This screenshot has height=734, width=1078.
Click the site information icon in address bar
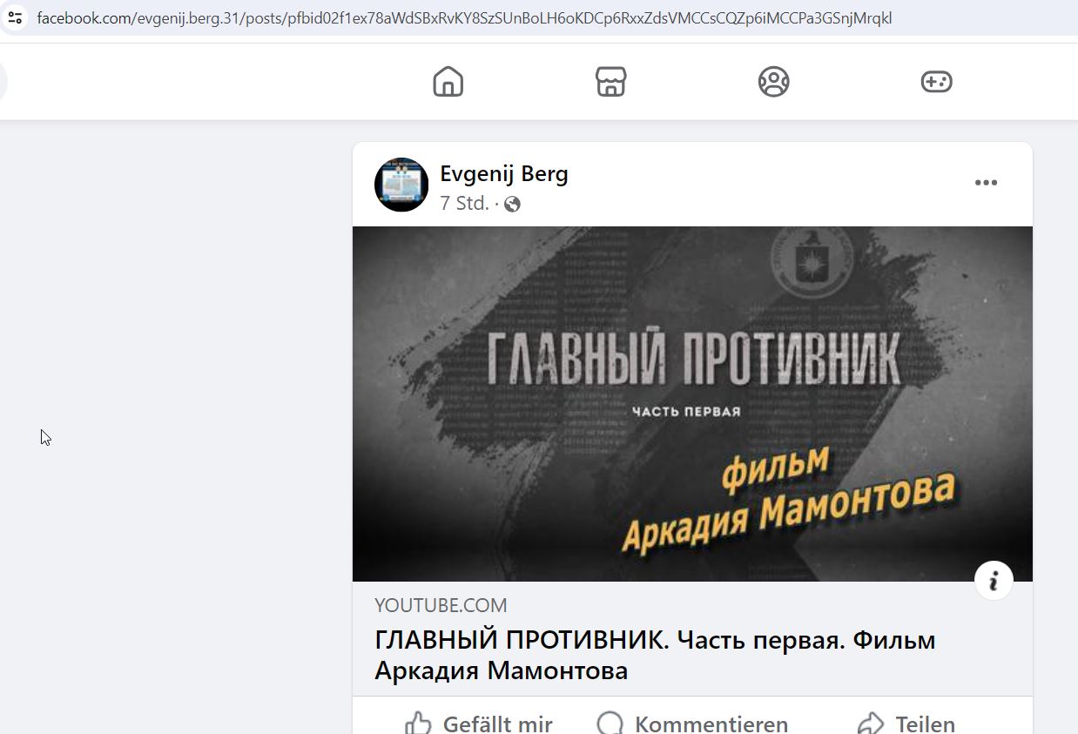coord(15,17)
